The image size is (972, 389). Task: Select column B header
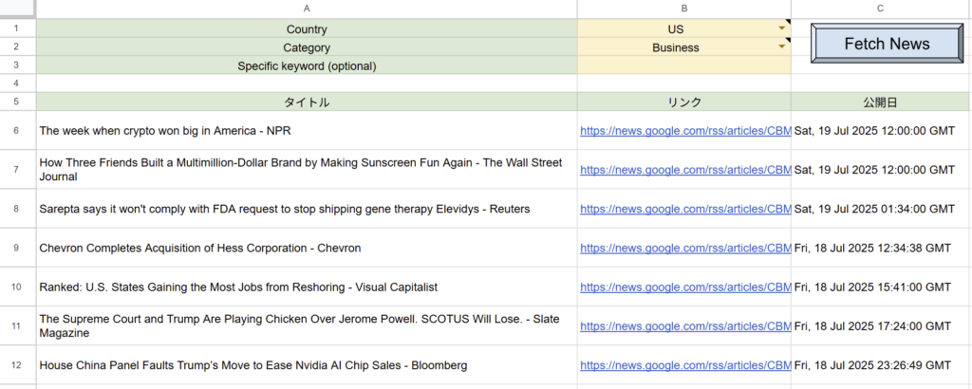click(x=683, y=9)
